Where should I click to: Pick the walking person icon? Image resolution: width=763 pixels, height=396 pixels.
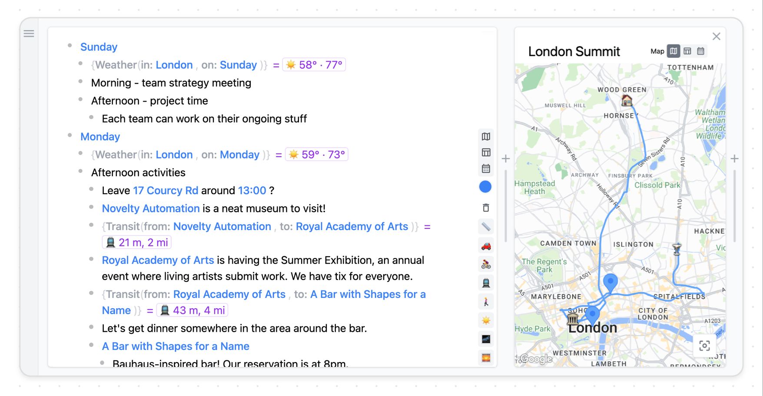pyautogui.click(x=486, y=301)
